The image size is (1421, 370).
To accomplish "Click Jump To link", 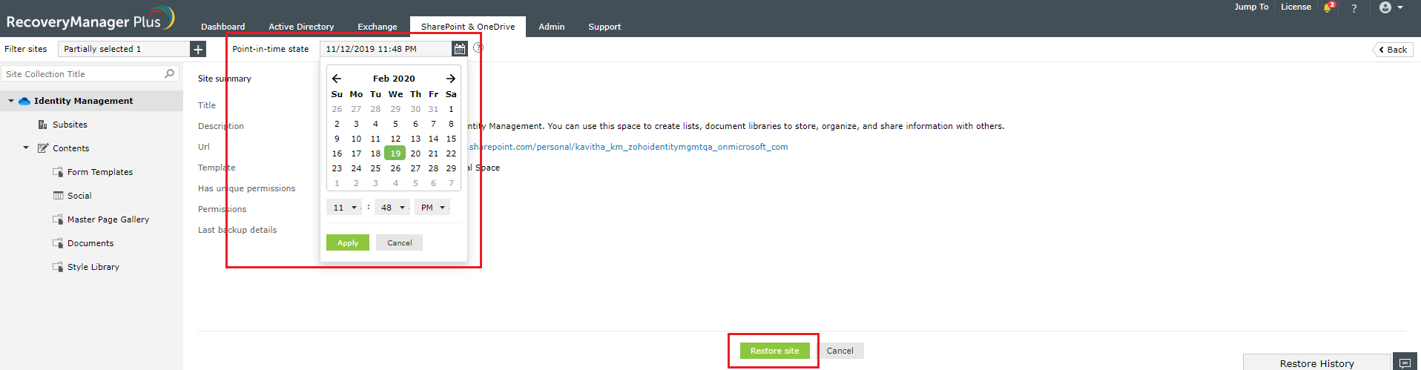I will (1251, 7).
